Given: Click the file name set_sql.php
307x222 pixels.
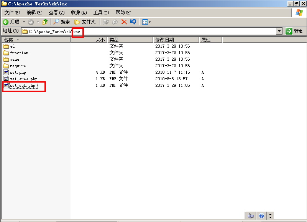Looking at the screenshot, I should [23, 86].
